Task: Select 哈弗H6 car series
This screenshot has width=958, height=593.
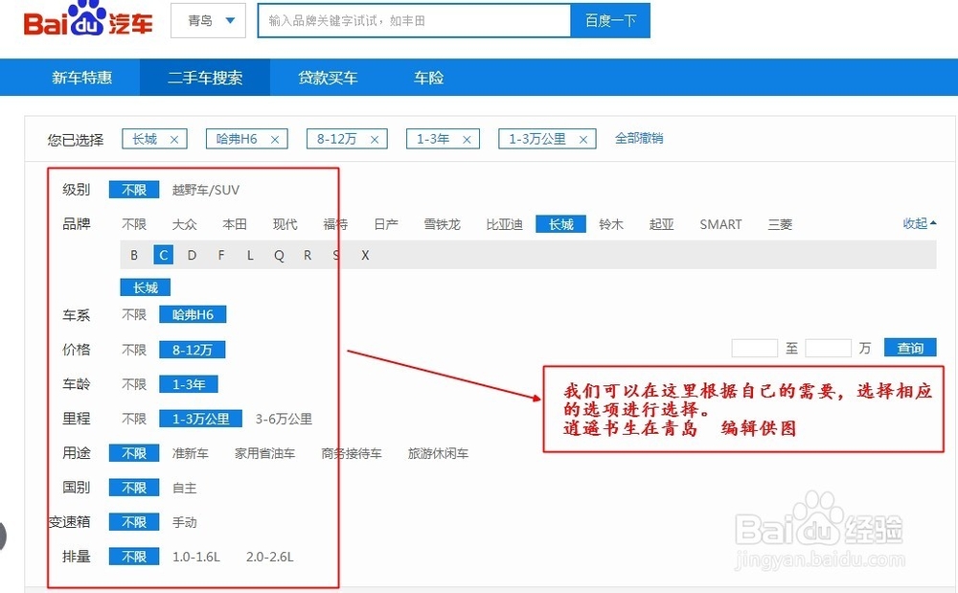Action: [x=193, y=314]
